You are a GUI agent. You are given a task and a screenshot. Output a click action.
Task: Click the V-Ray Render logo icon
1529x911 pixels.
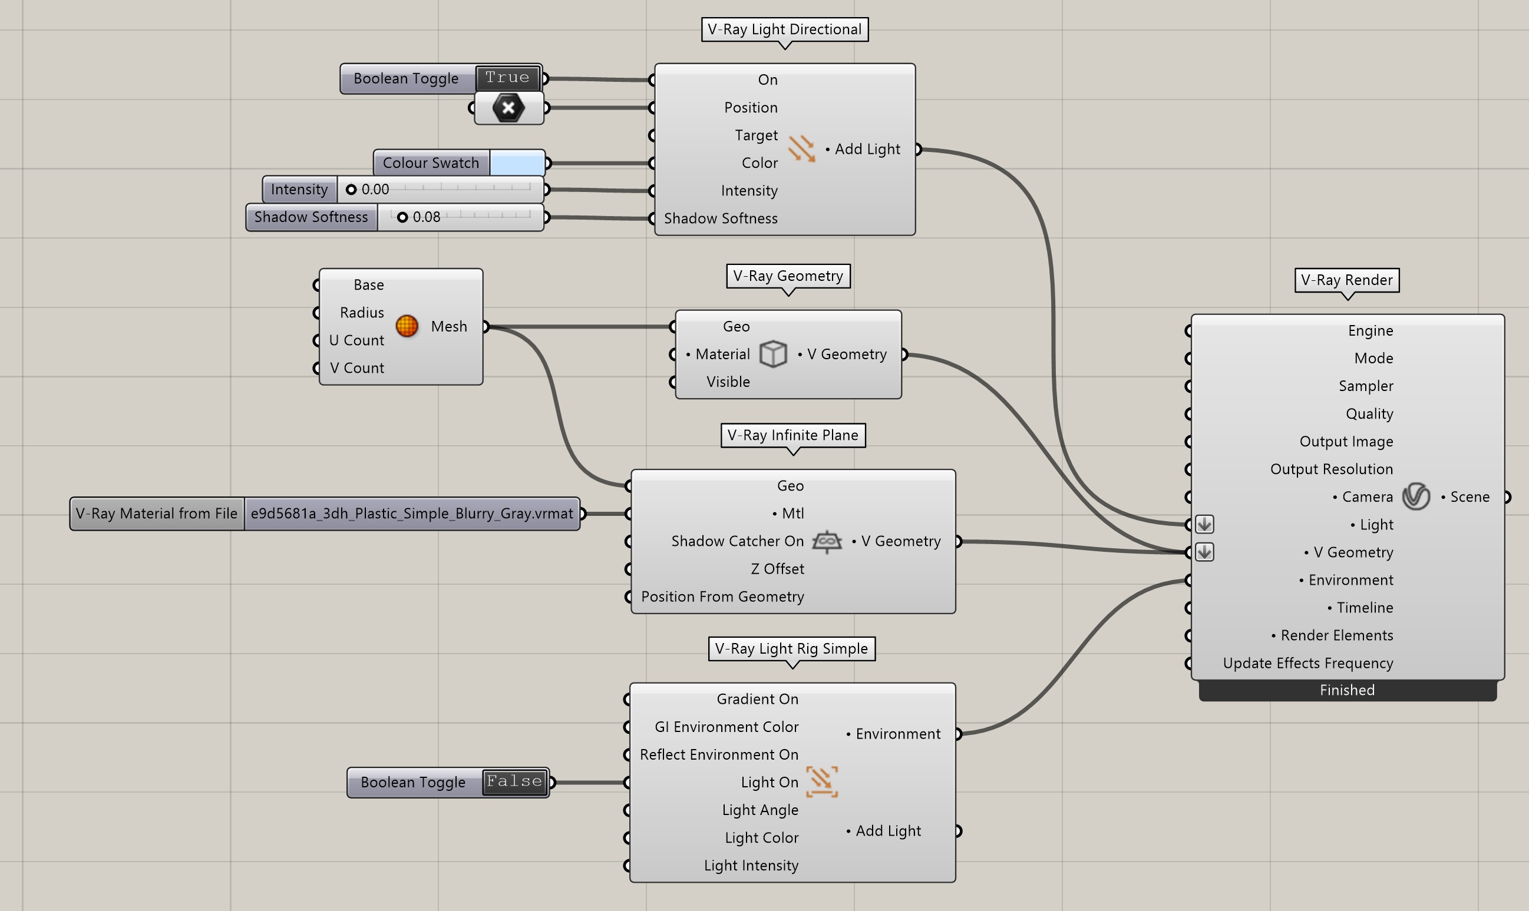tap(1416, 496)
